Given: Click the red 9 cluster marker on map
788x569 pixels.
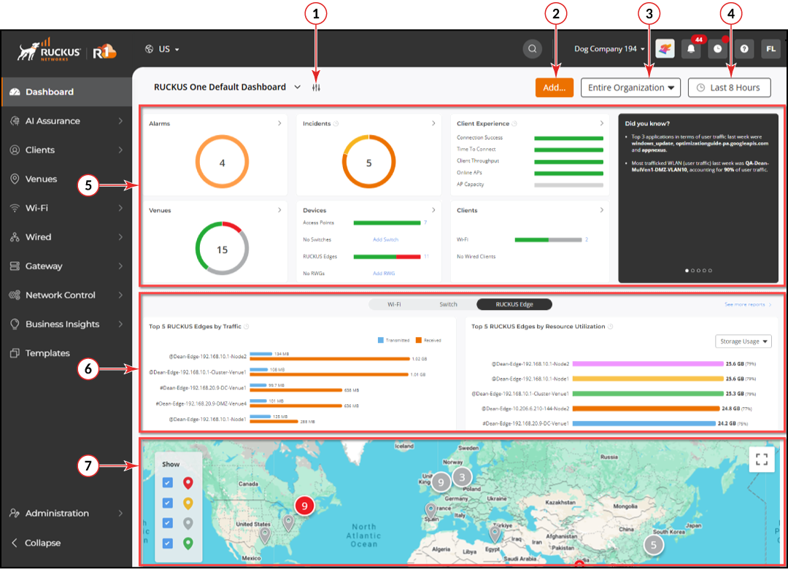Looking at the screenshot, I should click(305, 504).
